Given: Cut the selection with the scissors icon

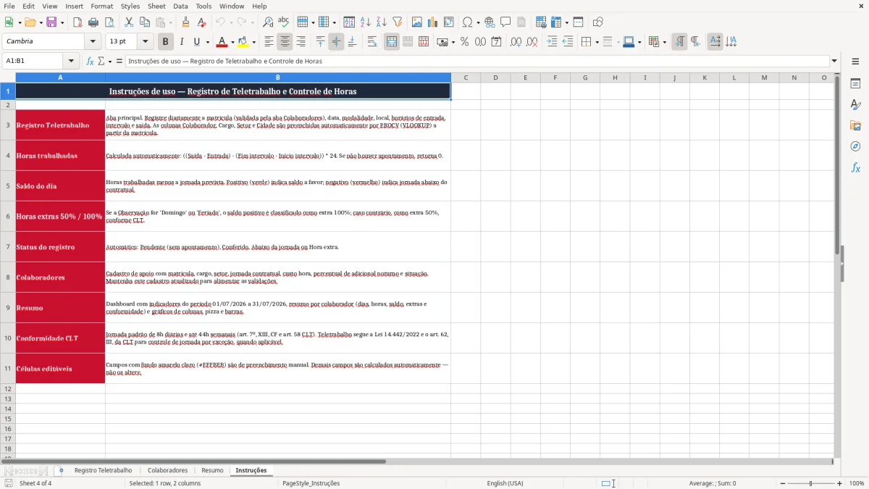Looking at the screenshot, I should [x=128, y=22].
